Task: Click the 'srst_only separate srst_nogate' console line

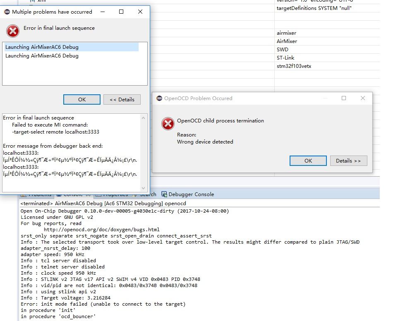Action: 116,236
